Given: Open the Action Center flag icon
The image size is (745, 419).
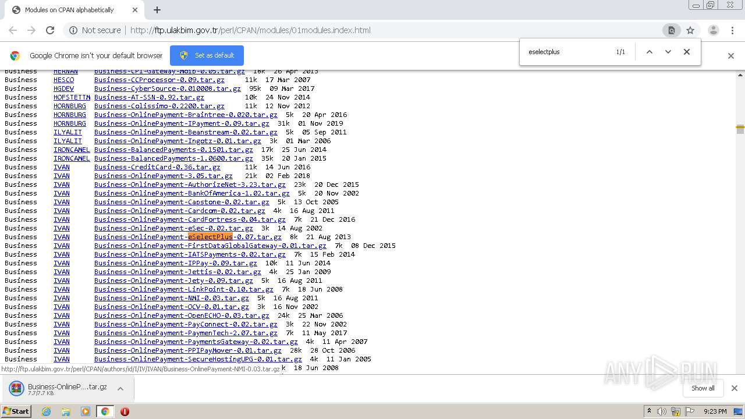Looking at the screenshot, I should click(x=690, y=411).
